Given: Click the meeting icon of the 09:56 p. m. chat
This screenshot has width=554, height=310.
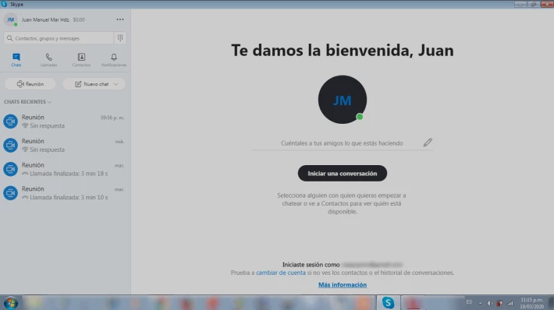Looking at the screenshot, I should [11, 122].
